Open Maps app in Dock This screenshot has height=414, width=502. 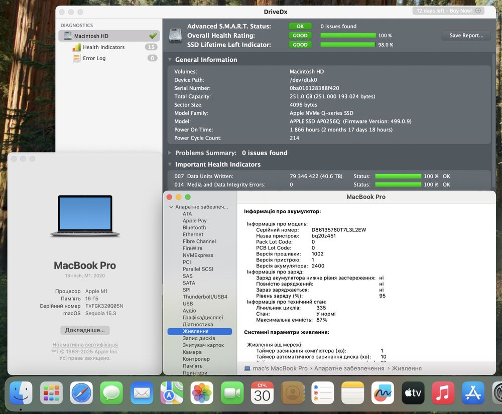click(172, 392)
